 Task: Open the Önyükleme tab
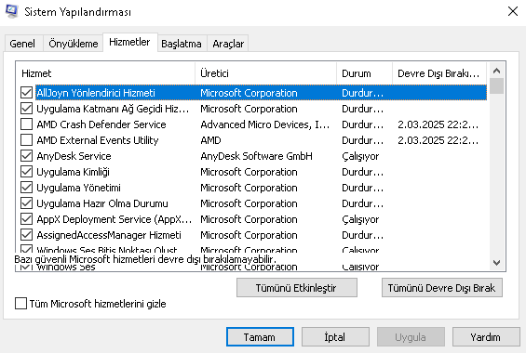click(74, 44)
